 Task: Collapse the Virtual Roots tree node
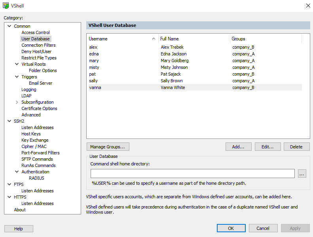tap(17, 64)
